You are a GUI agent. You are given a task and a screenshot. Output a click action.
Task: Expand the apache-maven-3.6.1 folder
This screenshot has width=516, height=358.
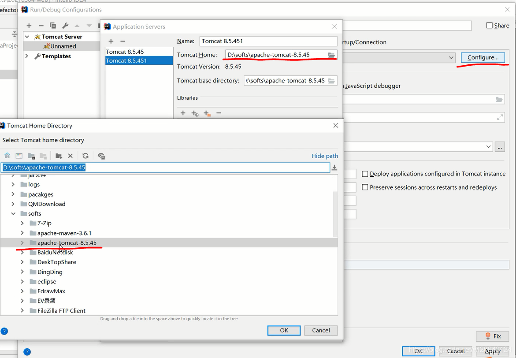pyautogui.click(x=22, y=233)
